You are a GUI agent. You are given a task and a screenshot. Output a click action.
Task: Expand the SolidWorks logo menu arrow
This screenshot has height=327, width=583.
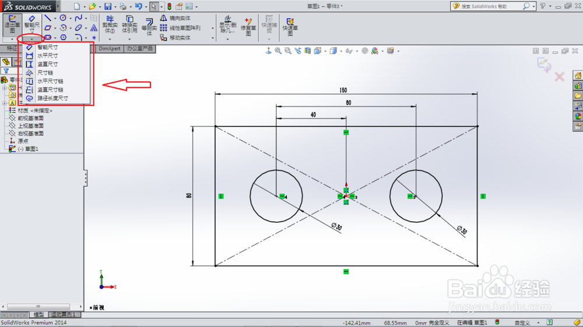(x=58, y=6)
